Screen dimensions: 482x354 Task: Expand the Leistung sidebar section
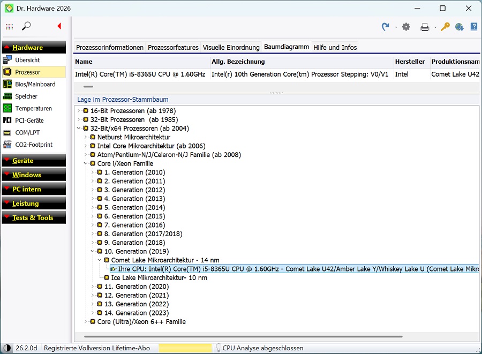coord(34,204)
